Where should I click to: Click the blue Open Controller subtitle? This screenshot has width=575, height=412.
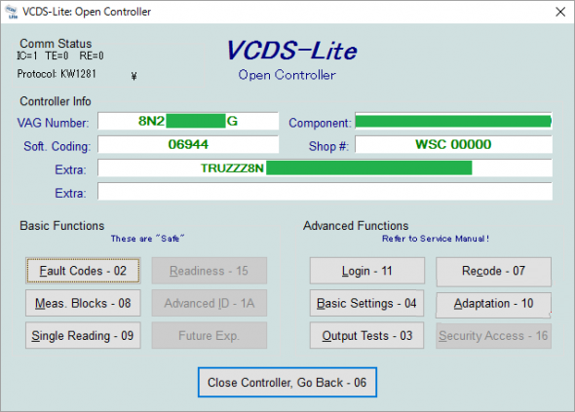pos(287,75)
